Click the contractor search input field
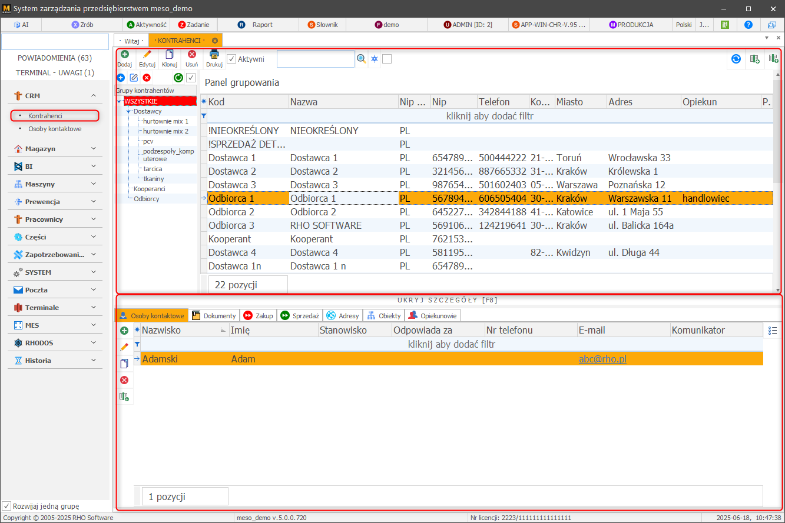The image size is (785, 523). tap(315, 59)
